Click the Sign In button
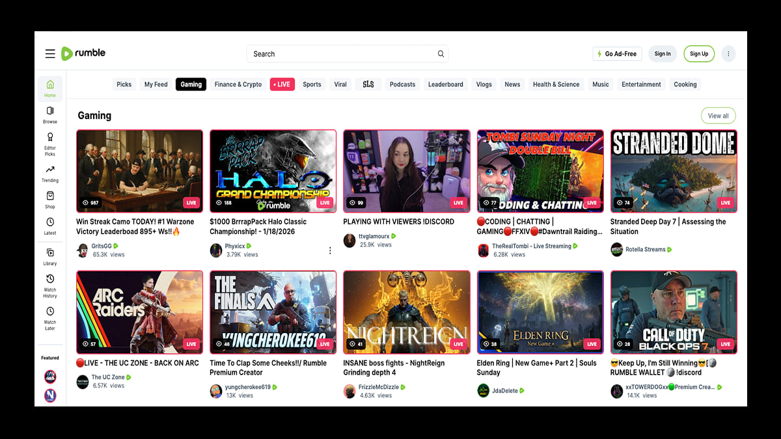 click(663, 53)
